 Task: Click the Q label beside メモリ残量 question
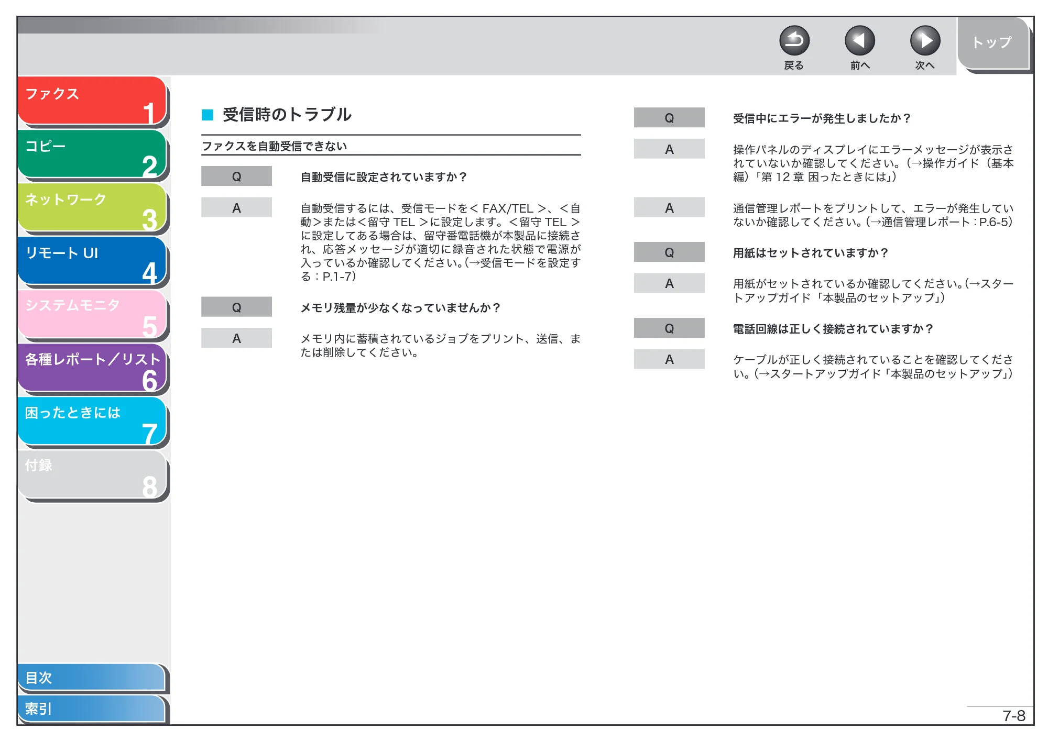pyautogui.click(x=236, y=307)
